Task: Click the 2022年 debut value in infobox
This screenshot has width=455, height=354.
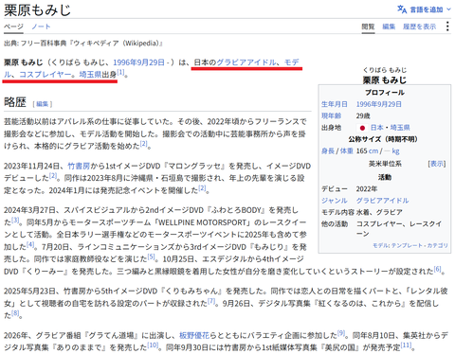Action: [367, 189]
